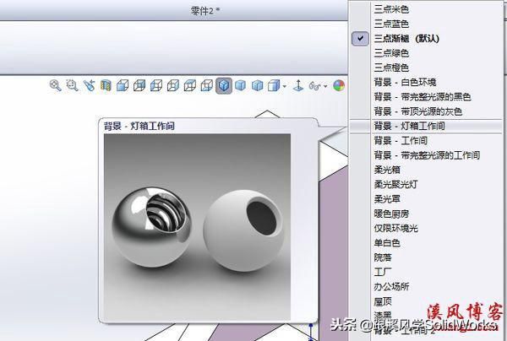Switch to the Left view cube
The height and width of the screenshot is (341, 507).
pyautogui.click(x=156, y=85)
